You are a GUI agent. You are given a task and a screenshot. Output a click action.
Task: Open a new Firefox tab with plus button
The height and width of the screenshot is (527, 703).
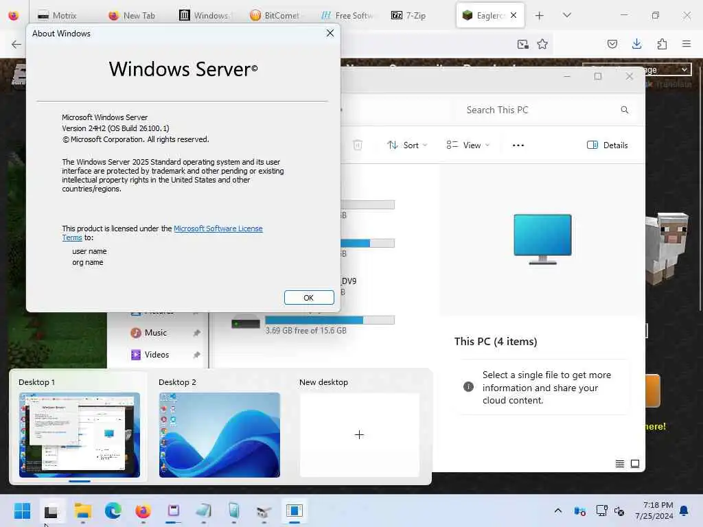(540, 16)
